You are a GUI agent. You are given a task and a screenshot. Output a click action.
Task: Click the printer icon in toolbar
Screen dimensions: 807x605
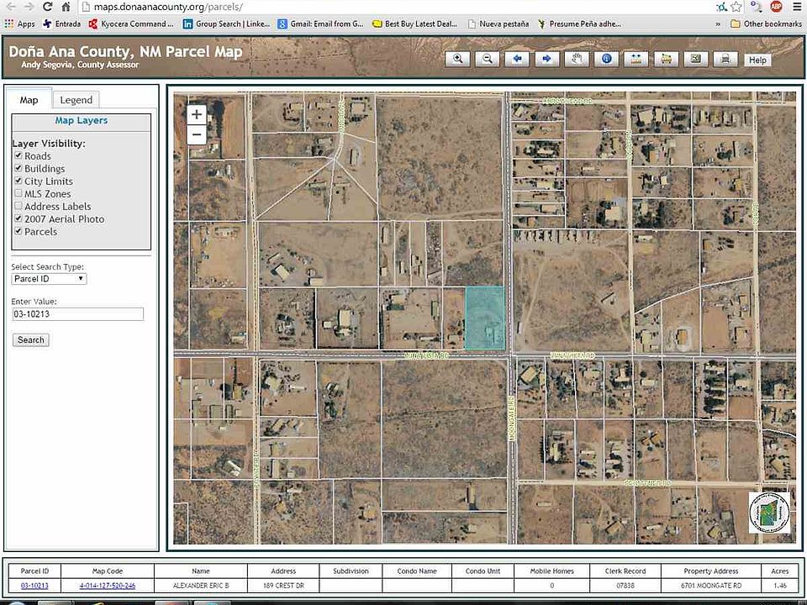tap(725, 59)
